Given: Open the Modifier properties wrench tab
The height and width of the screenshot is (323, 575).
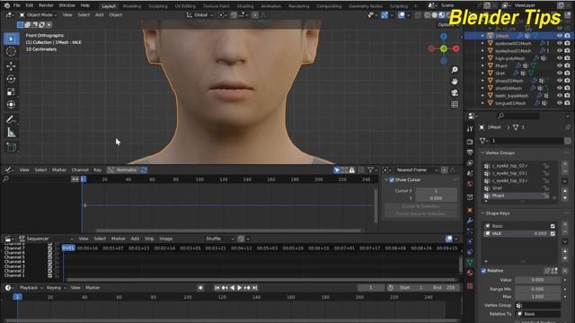Looking at the screenshot, I should (x=470, y=221).
